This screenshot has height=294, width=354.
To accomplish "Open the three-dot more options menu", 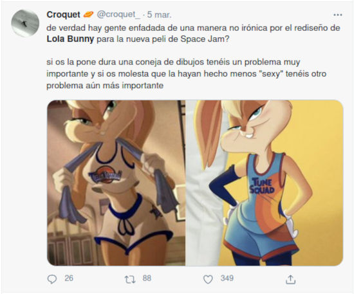I will point(338,15).
